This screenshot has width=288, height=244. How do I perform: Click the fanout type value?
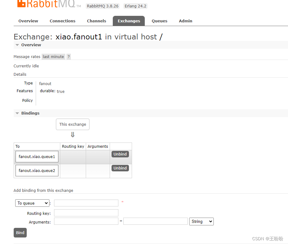click(45, 84)
